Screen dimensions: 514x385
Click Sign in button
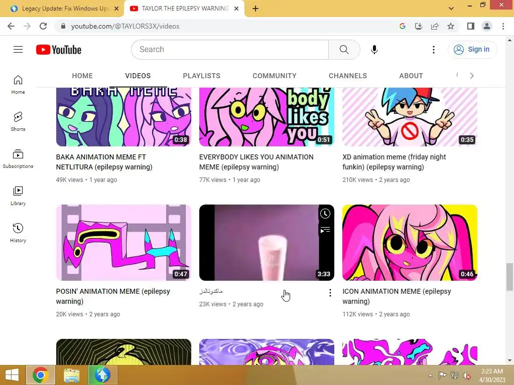coord(472,50)
